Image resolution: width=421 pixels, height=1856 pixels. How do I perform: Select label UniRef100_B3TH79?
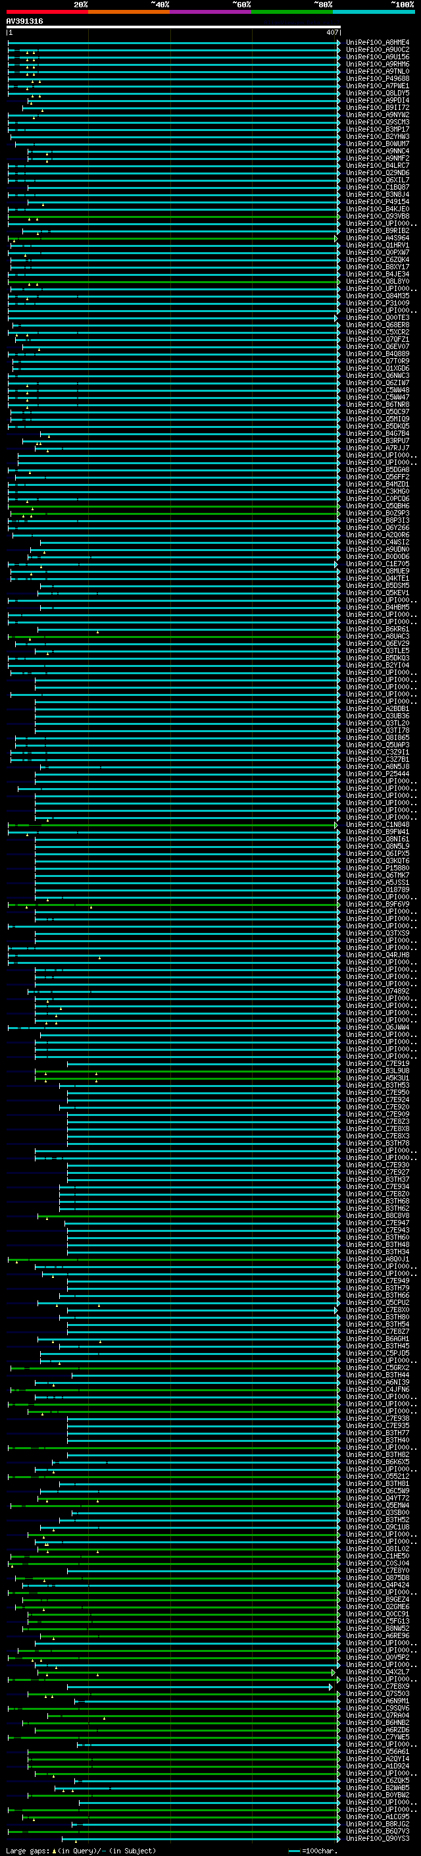pyautogui.click(x=378, y=1288)
